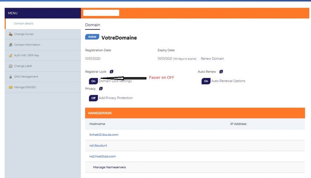Click the DNS Management icon

pyautogui.click(x=10, y=76)
